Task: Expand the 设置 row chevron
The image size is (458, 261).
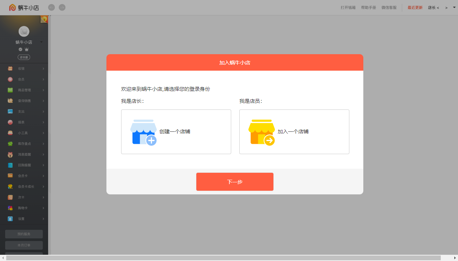Action: pyautogui.click(x=43, y=219)
